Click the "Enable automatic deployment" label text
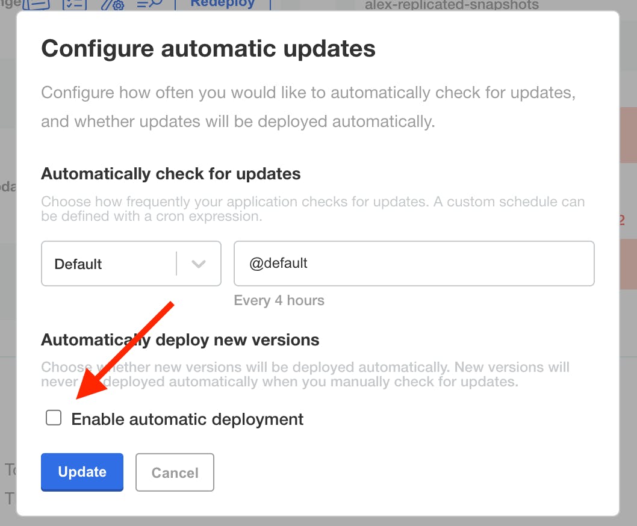 187,419
